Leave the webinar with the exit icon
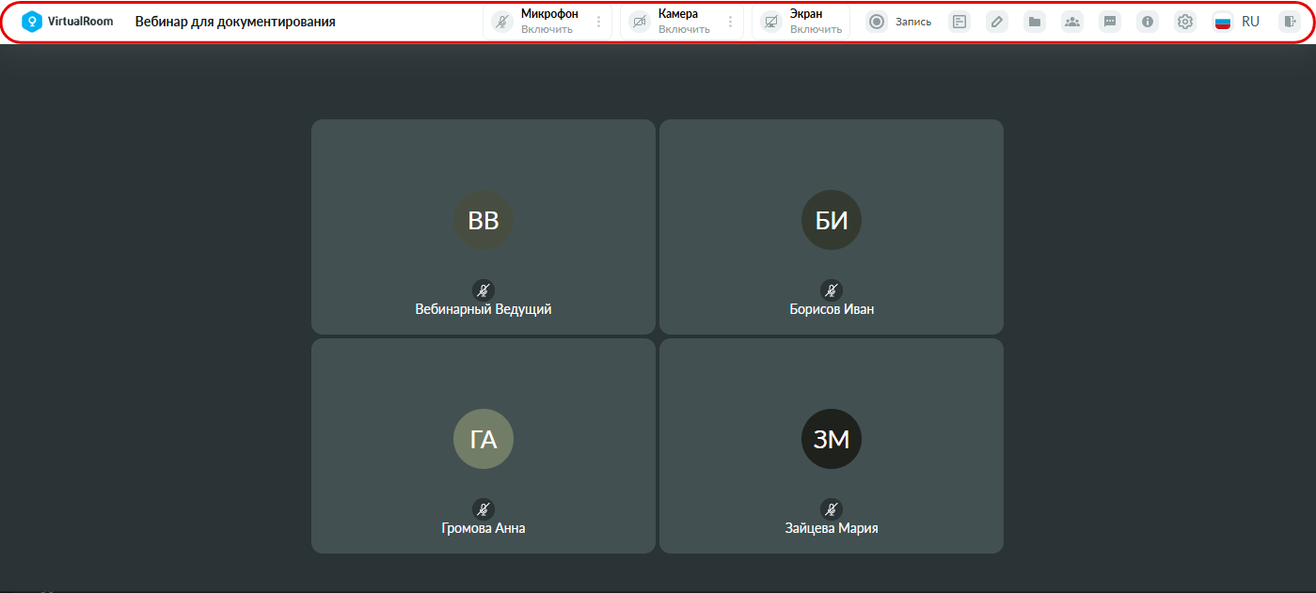 [1289, 22]
